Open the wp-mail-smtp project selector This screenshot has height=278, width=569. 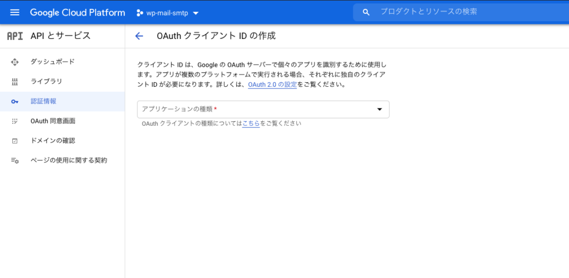168,13
